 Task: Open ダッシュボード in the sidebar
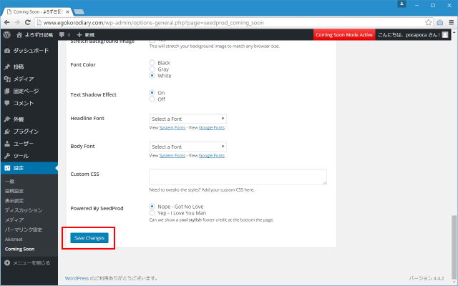point(31,51)
